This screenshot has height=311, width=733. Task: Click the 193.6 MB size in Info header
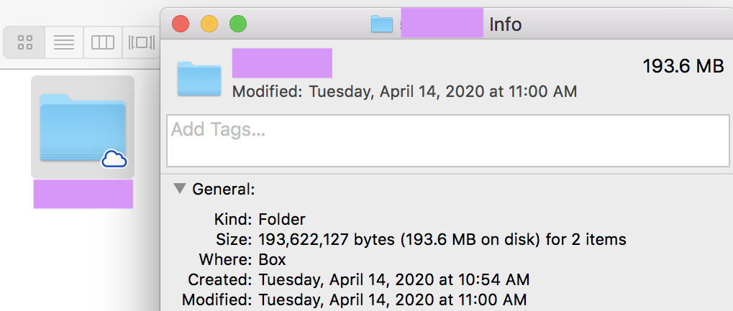coord(683,66)
